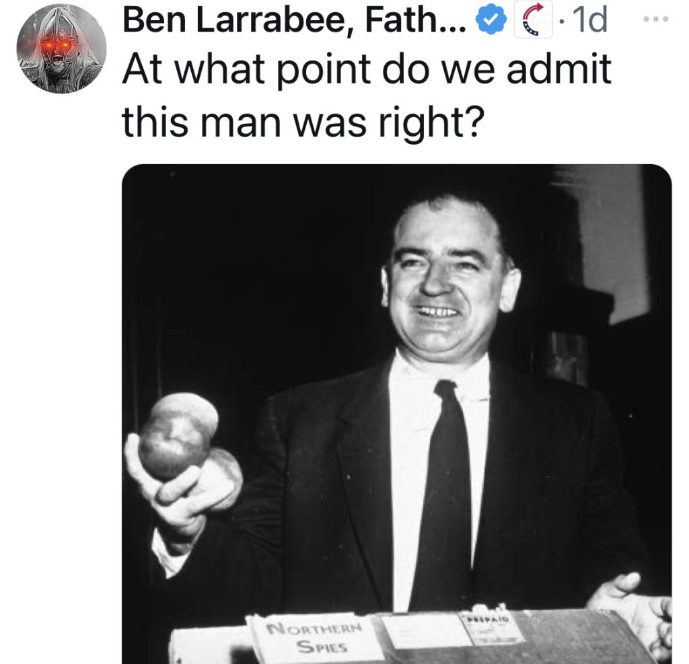The width and height of the screenshot is (689, 664).
Task: Open the attached black-and-white photo
Action: point(396,414)
